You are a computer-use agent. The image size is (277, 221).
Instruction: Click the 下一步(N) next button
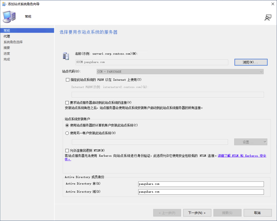pyautogui.click(x=197, y=213)
